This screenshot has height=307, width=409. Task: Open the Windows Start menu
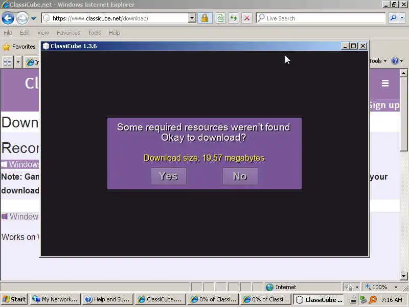click(x=14, y=299)
